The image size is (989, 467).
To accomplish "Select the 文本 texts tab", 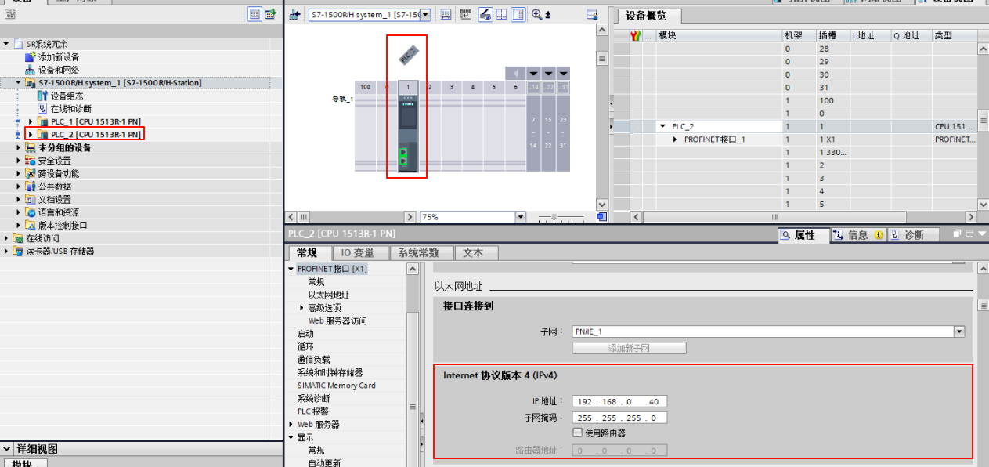I will pyautogui.click(x=476, y=253).
